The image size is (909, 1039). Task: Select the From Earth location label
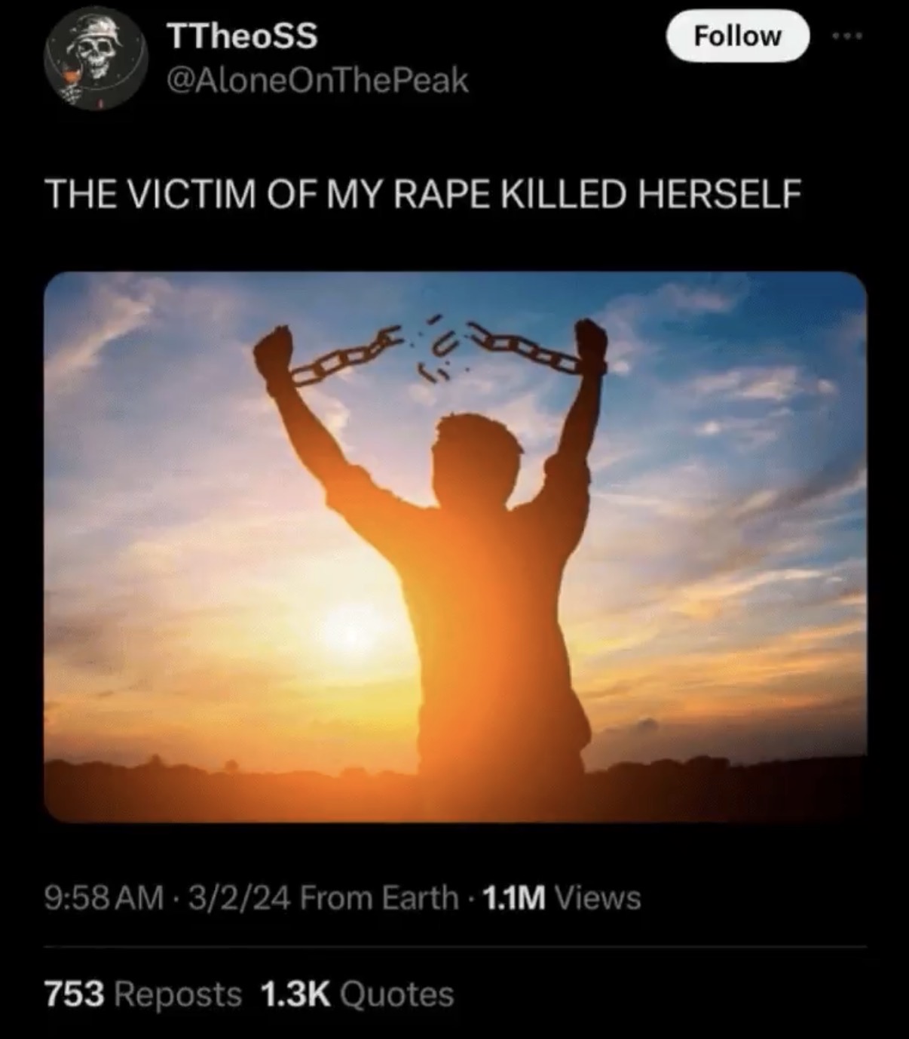pyautogui.click(x=379, y=897)
